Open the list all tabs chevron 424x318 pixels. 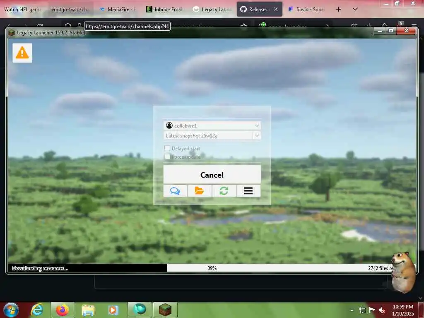355,9
